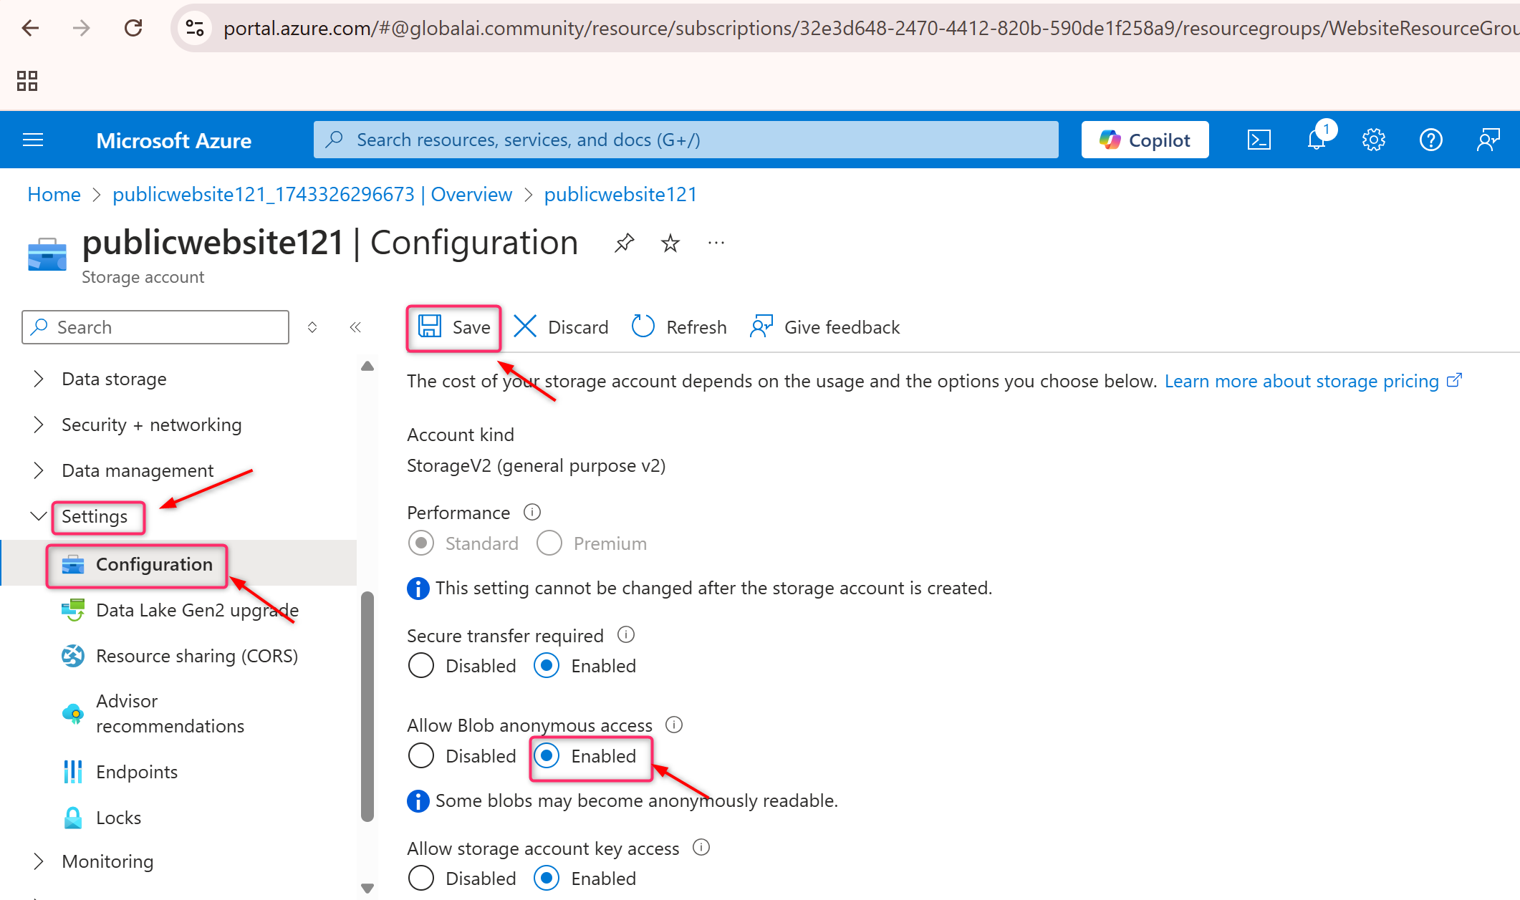This screenshot has width=1520, height=900.
Task: Set Allow Blob anonymous access to Enabled
Action: pos(547,755)
